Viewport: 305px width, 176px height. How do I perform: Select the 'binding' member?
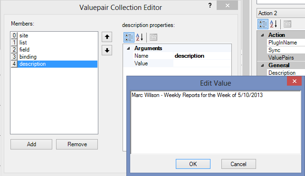coord(54,57)
